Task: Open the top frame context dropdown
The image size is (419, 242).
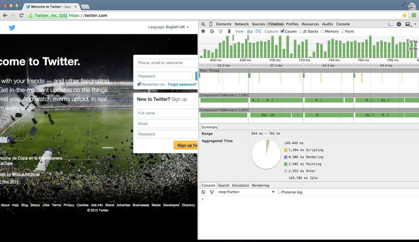Action: pos(246,192)
